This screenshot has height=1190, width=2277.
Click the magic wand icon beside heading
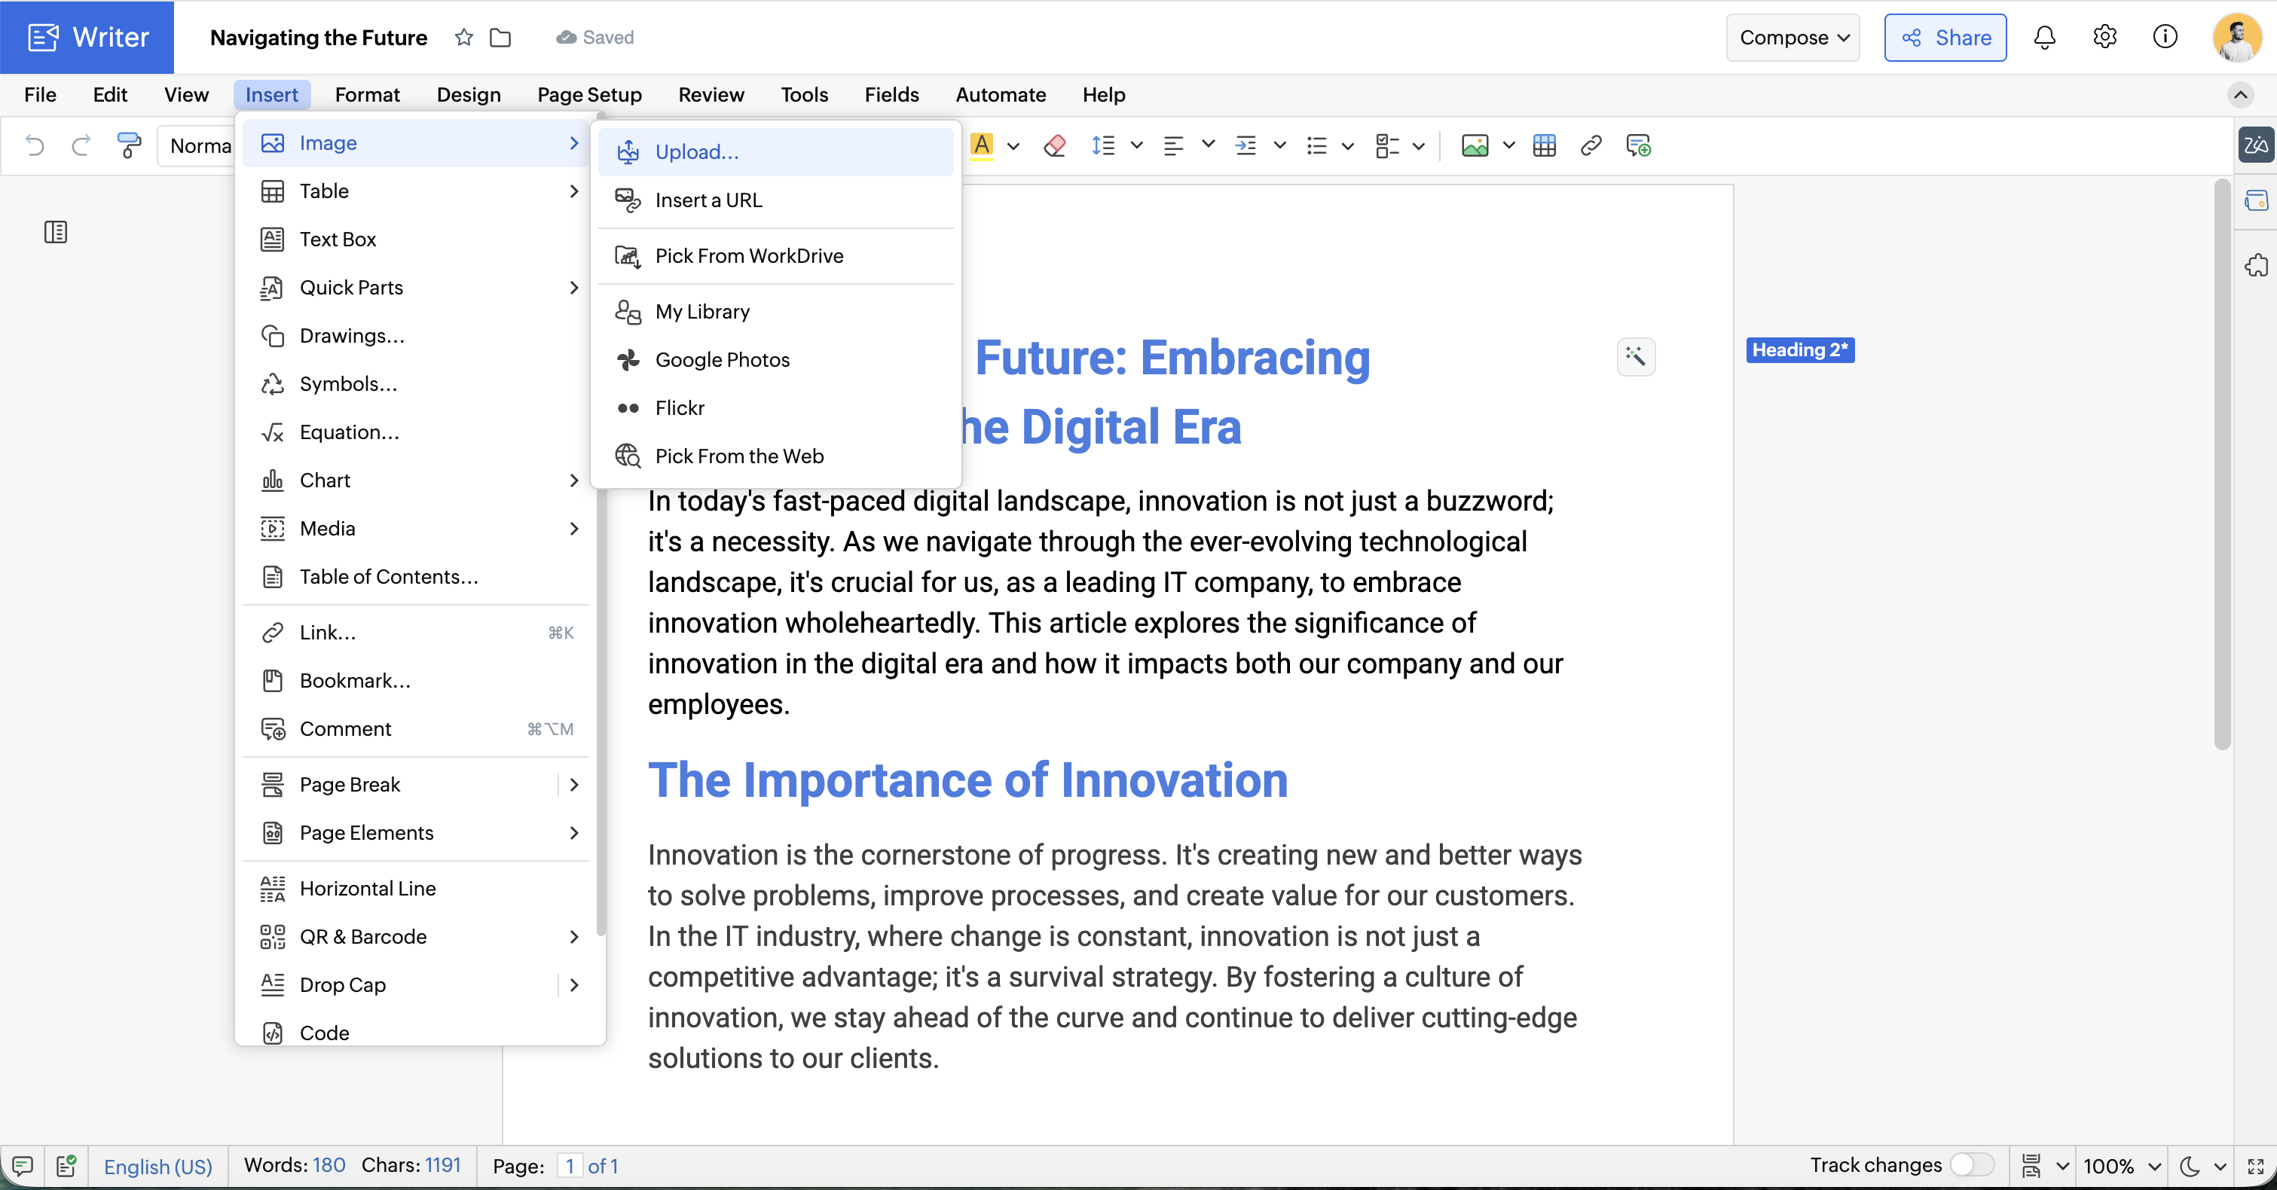click(1636, 357)
